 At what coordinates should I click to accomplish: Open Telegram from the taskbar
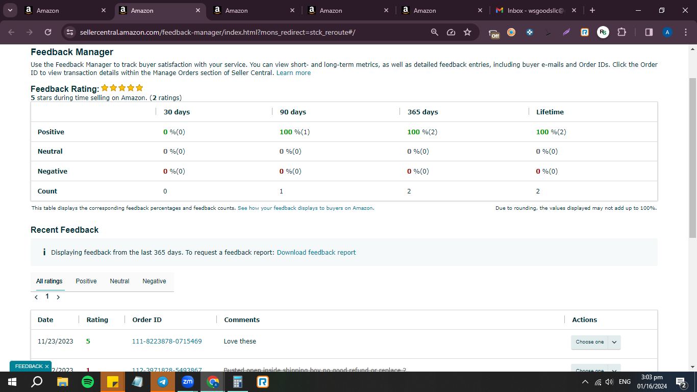(163, 382)
